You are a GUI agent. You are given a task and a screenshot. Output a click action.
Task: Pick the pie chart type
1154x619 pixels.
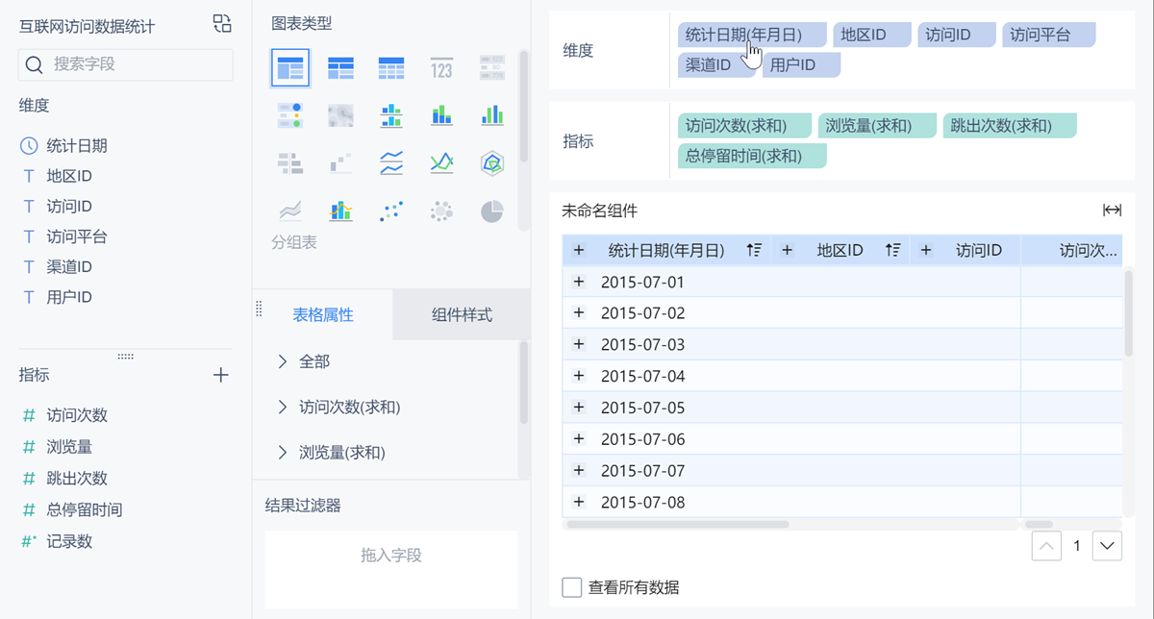(x=492, y=211)
